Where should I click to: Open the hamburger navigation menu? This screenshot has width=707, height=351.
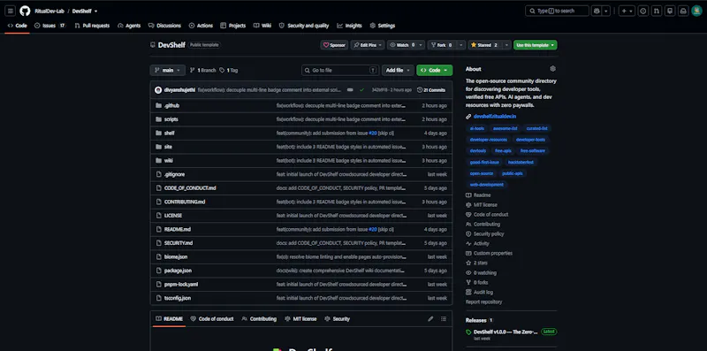point(11,11)
